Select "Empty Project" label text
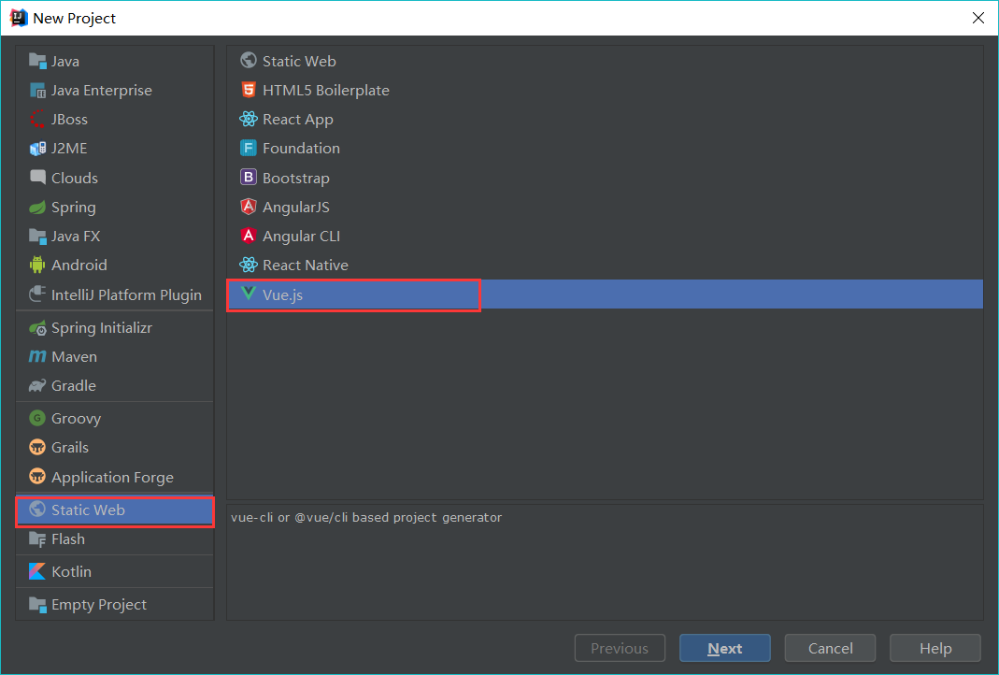Viewport: 999px width, 675px height. tap(99, 605)
